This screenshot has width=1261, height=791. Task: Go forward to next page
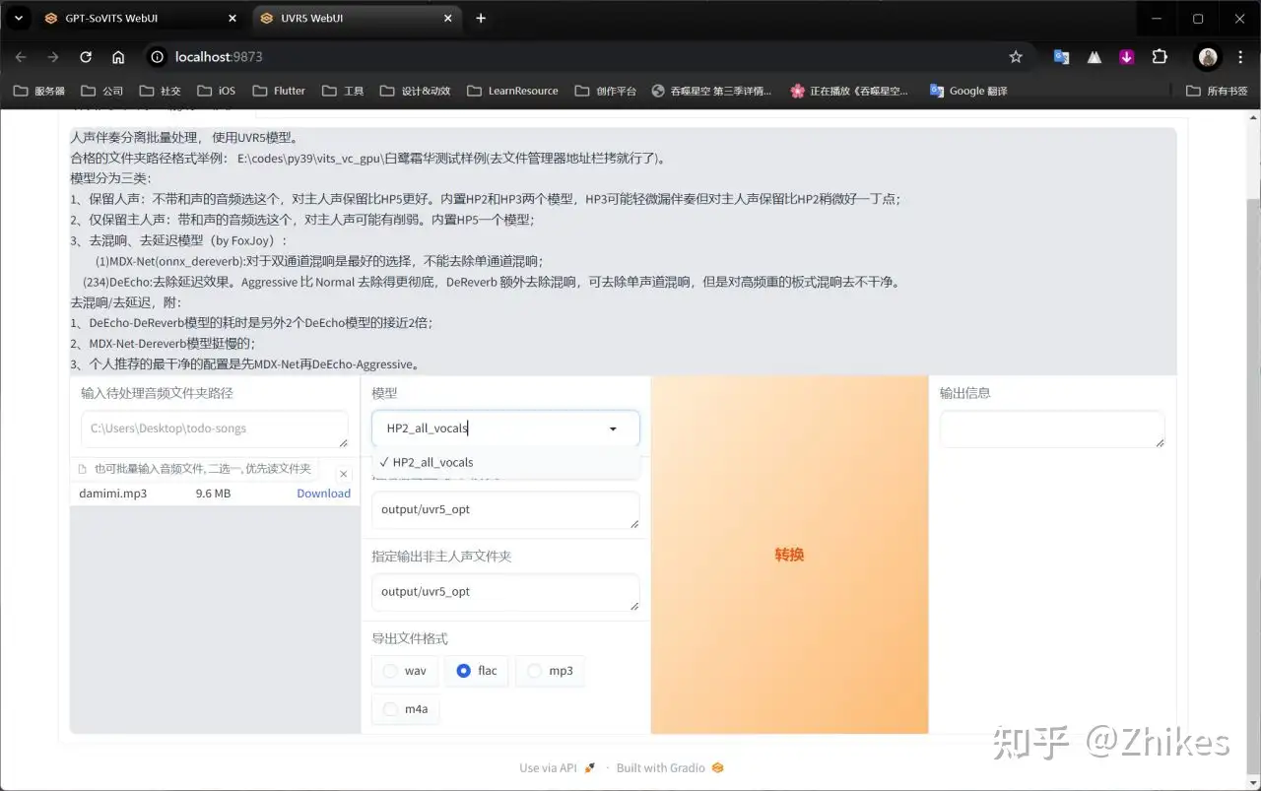coord(53,57)
